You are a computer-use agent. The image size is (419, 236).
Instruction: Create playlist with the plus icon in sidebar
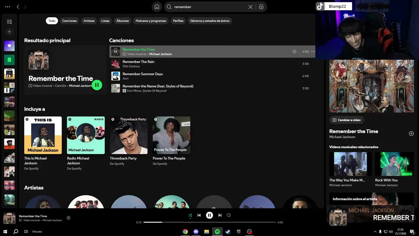click(x=9, y=32)
